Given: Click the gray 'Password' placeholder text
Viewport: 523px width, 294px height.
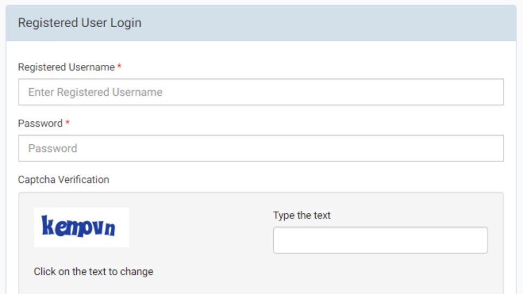Looking at the screenshot, I should pos(53,148).
